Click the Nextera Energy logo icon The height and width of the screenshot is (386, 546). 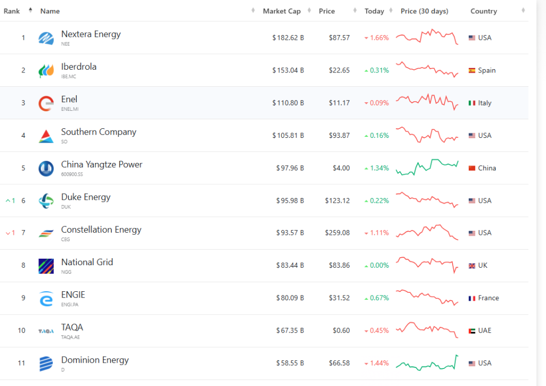click(x=46, y=38)
